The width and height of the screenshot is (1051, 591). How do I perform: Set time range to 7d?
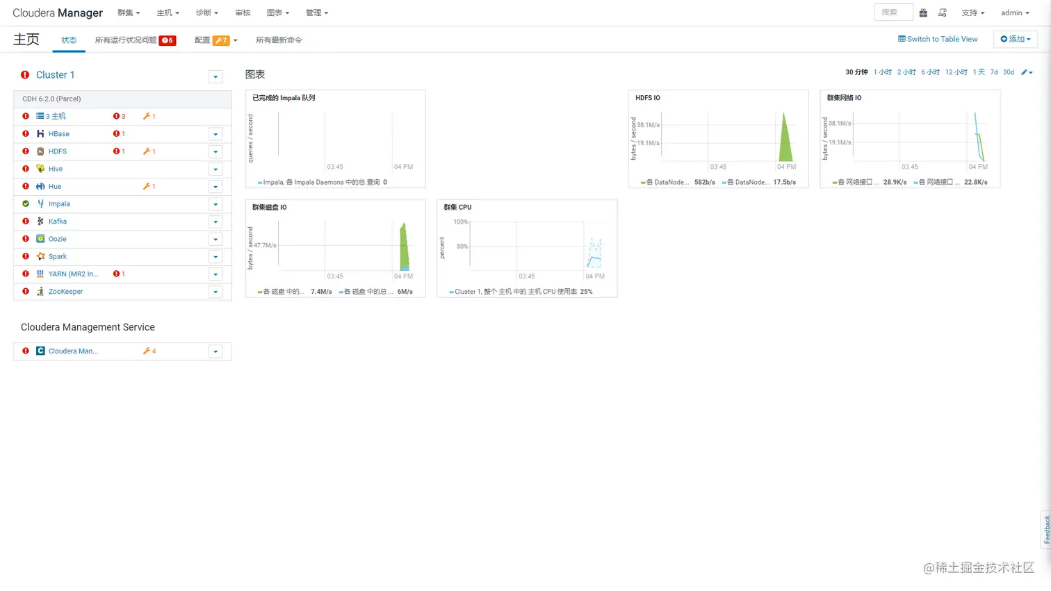[x=994, y=72]
